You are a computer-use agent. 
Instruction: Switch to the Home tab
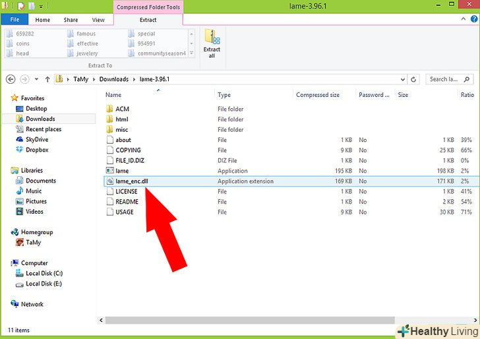click(x=43, y=20)
